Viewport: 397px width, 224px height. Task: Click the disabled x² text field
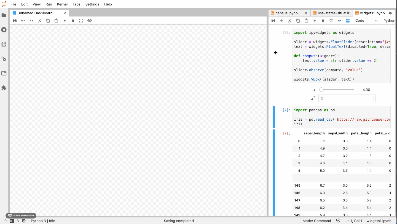click(x=347, y=98)
